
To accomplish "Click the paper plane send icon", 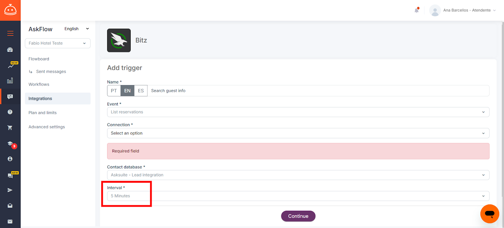I will [10, 190].
